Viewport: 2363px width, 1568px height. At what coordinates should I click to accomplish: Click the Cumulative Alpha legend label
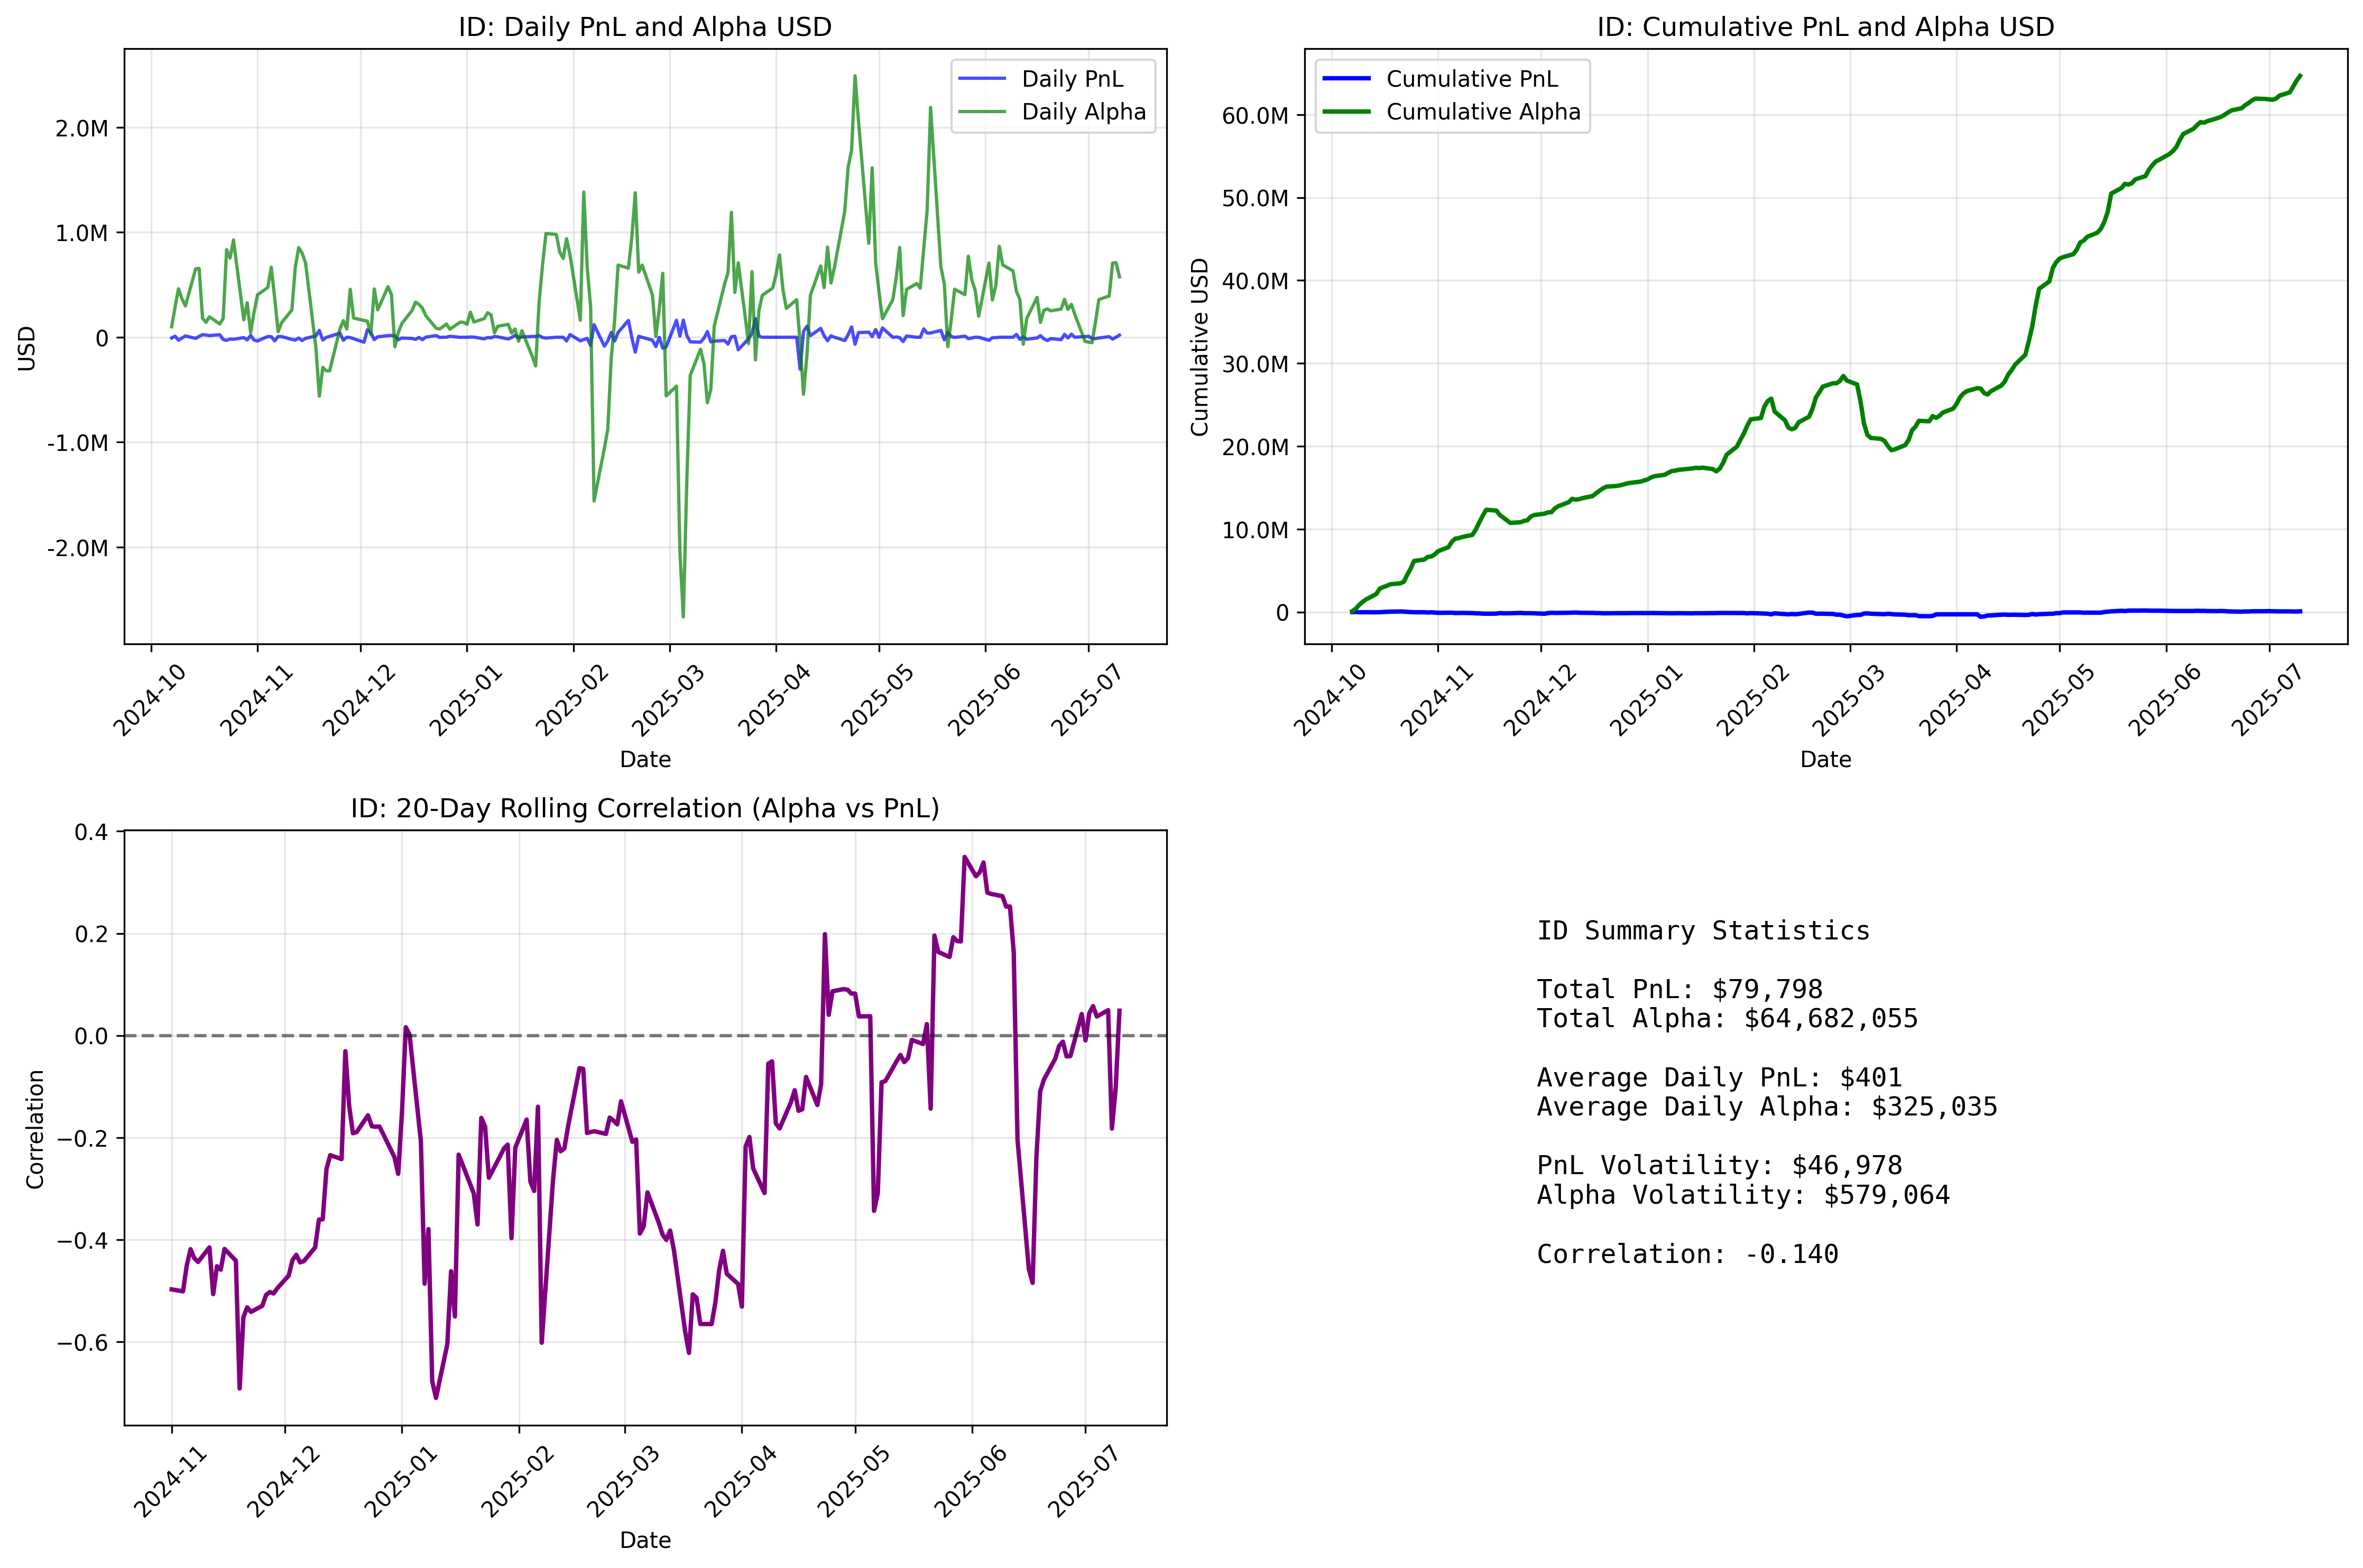[1483, 112]
